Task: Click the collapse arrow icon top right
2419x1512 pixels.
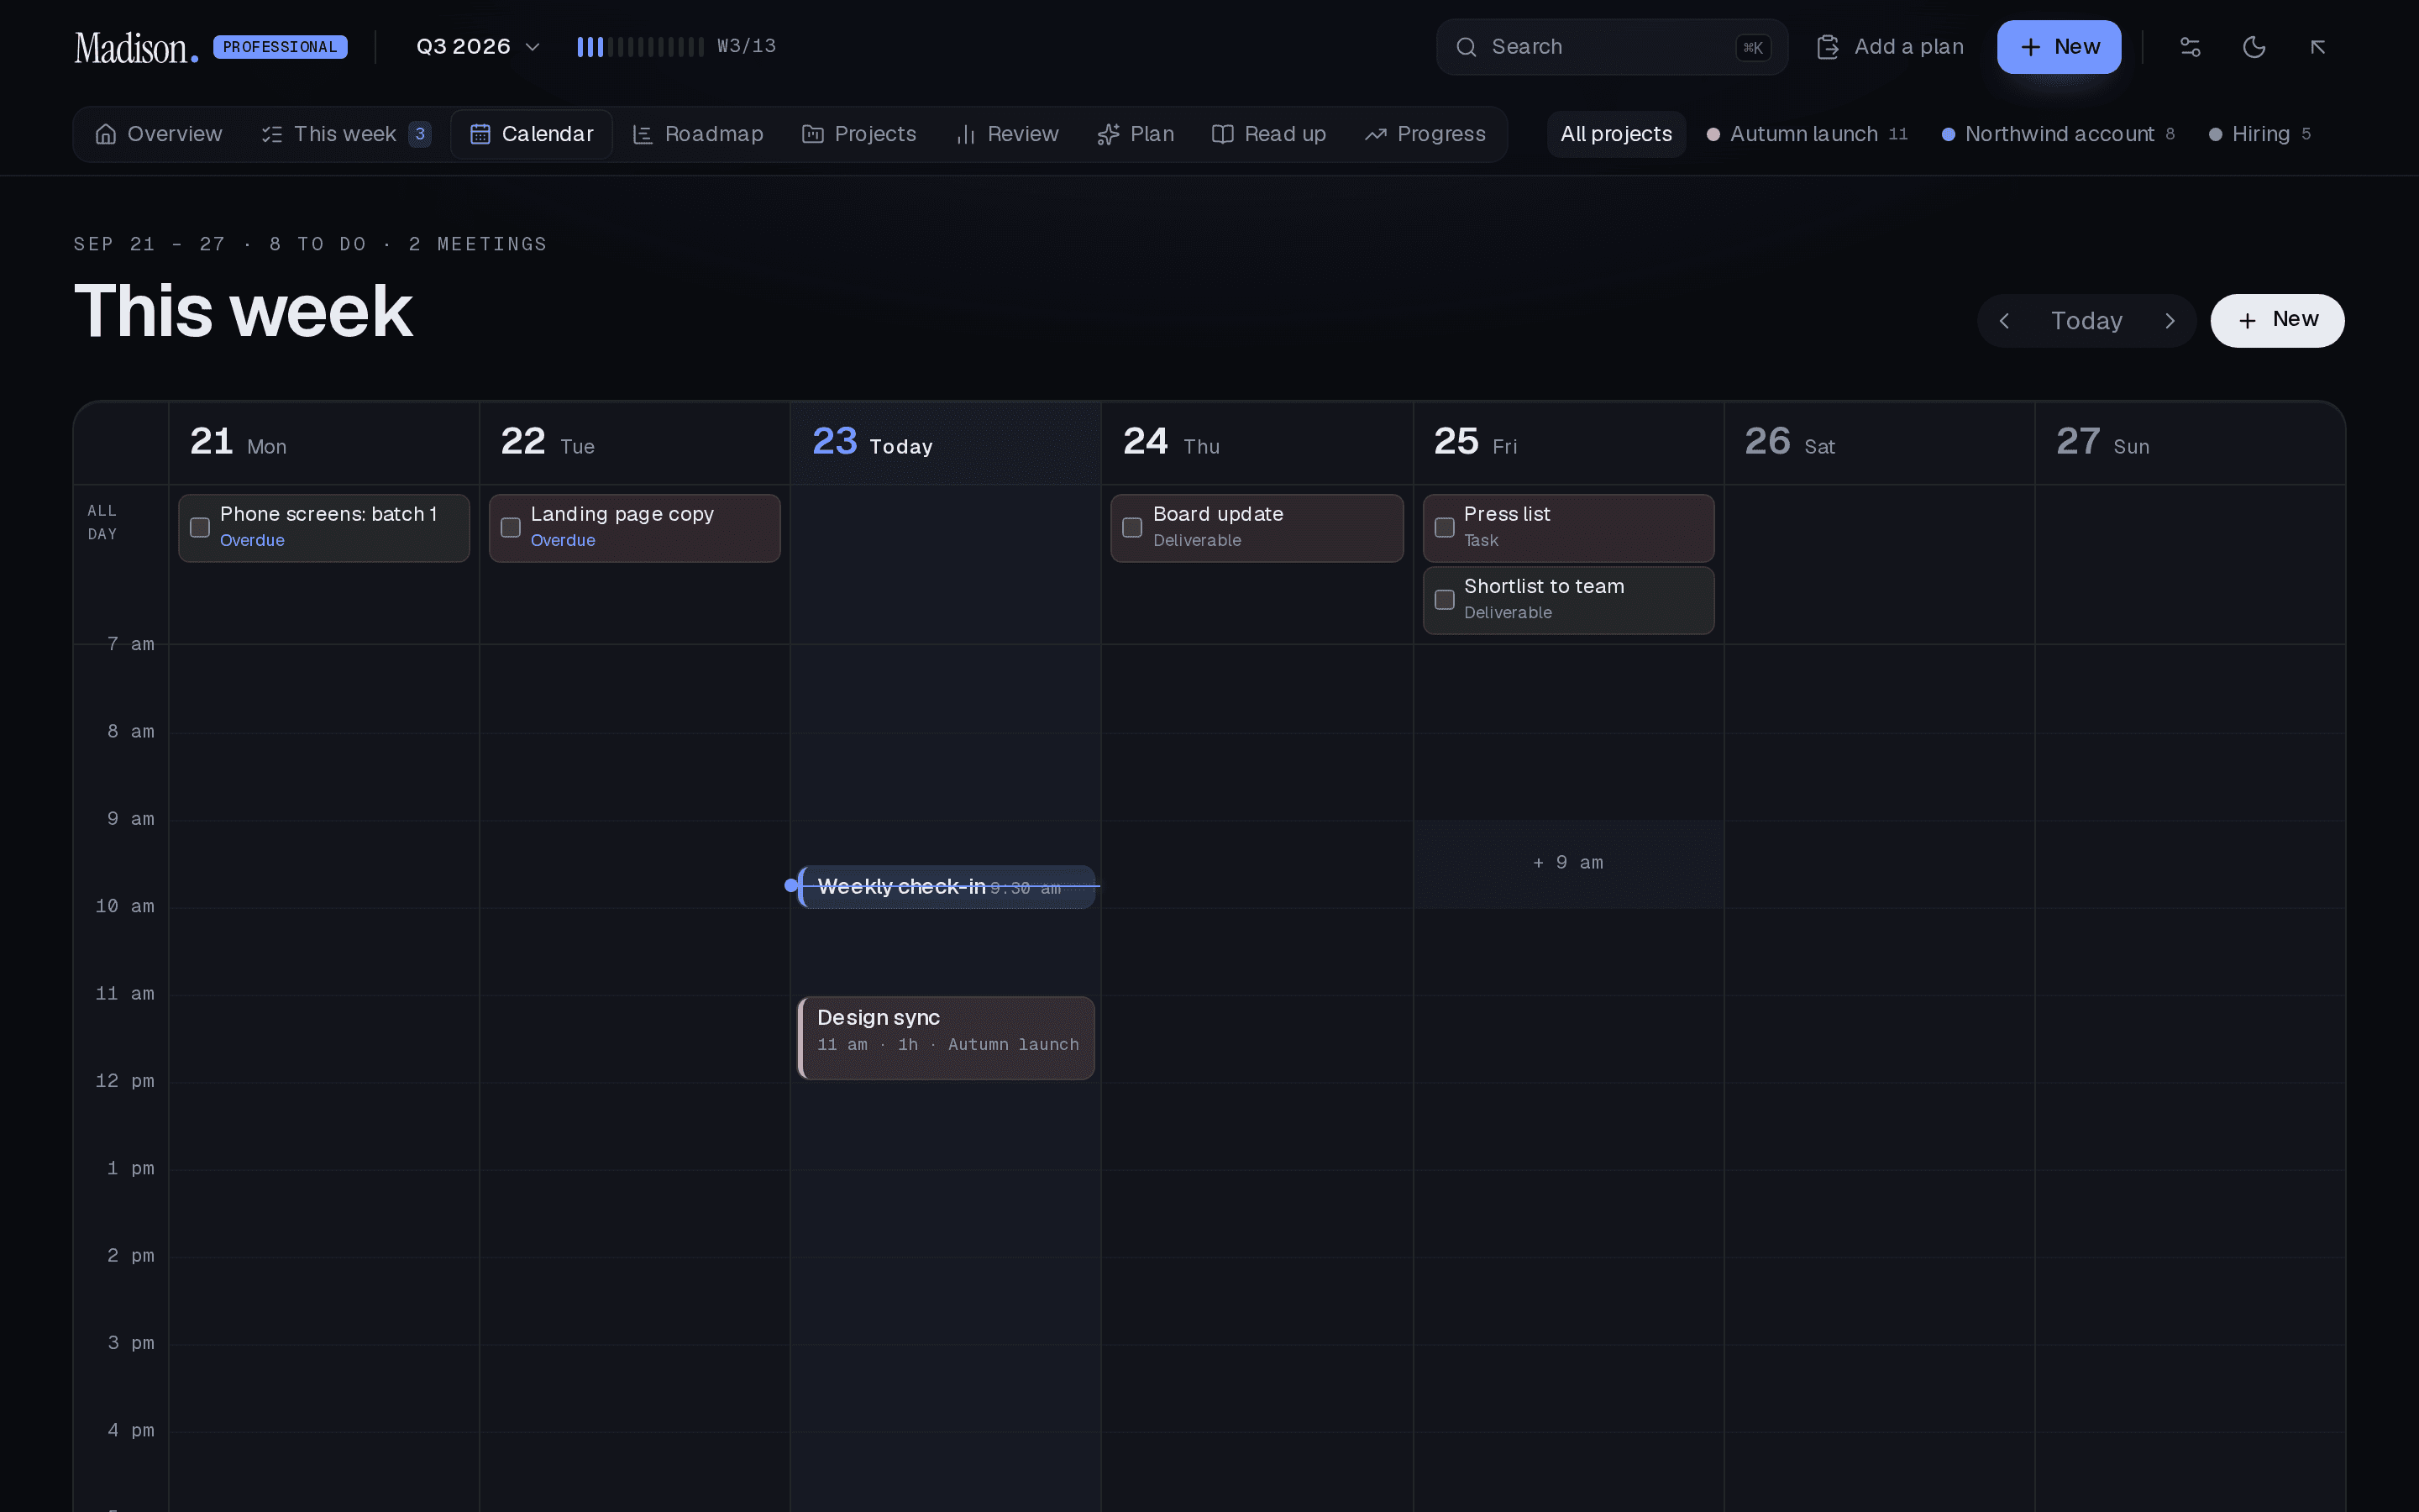Action: (2318, 47)
